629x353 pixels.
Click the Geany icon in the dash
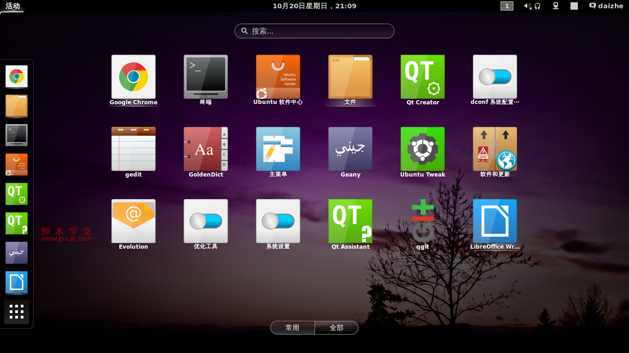point(17,253)
